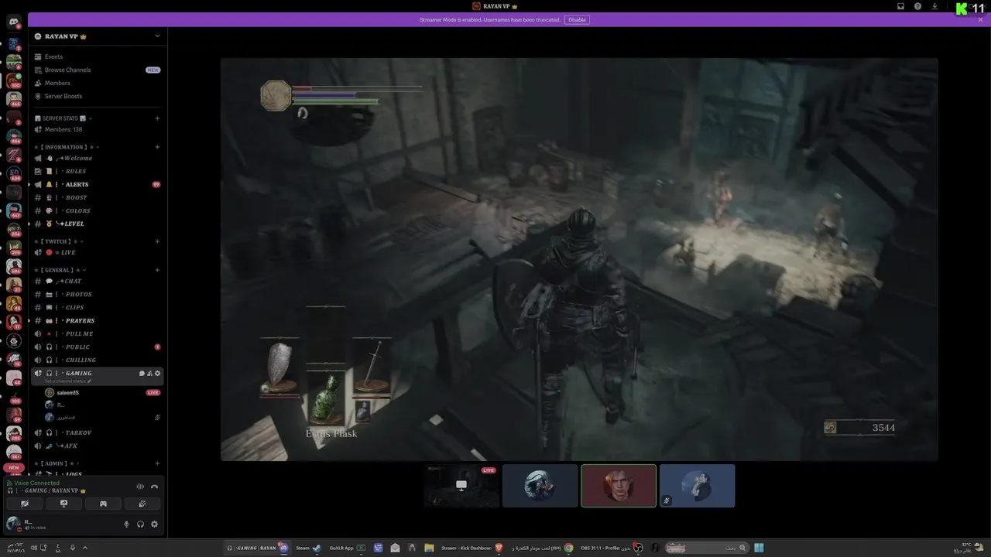Collapse the GENERAL category
991x557 pixels.
61,270
